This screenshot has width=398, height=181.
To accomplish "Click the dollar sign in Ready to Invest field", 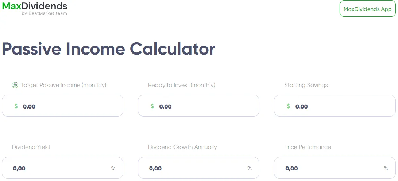I will coord(152,106).
